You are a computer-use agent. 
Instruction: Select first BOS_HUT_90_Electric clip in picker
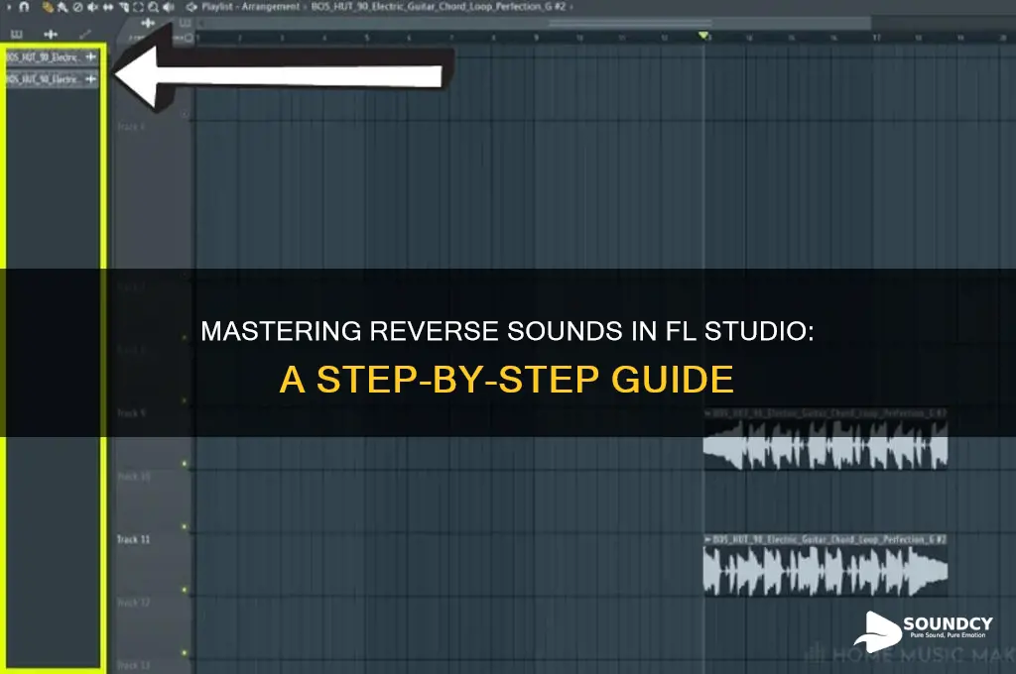52,56
